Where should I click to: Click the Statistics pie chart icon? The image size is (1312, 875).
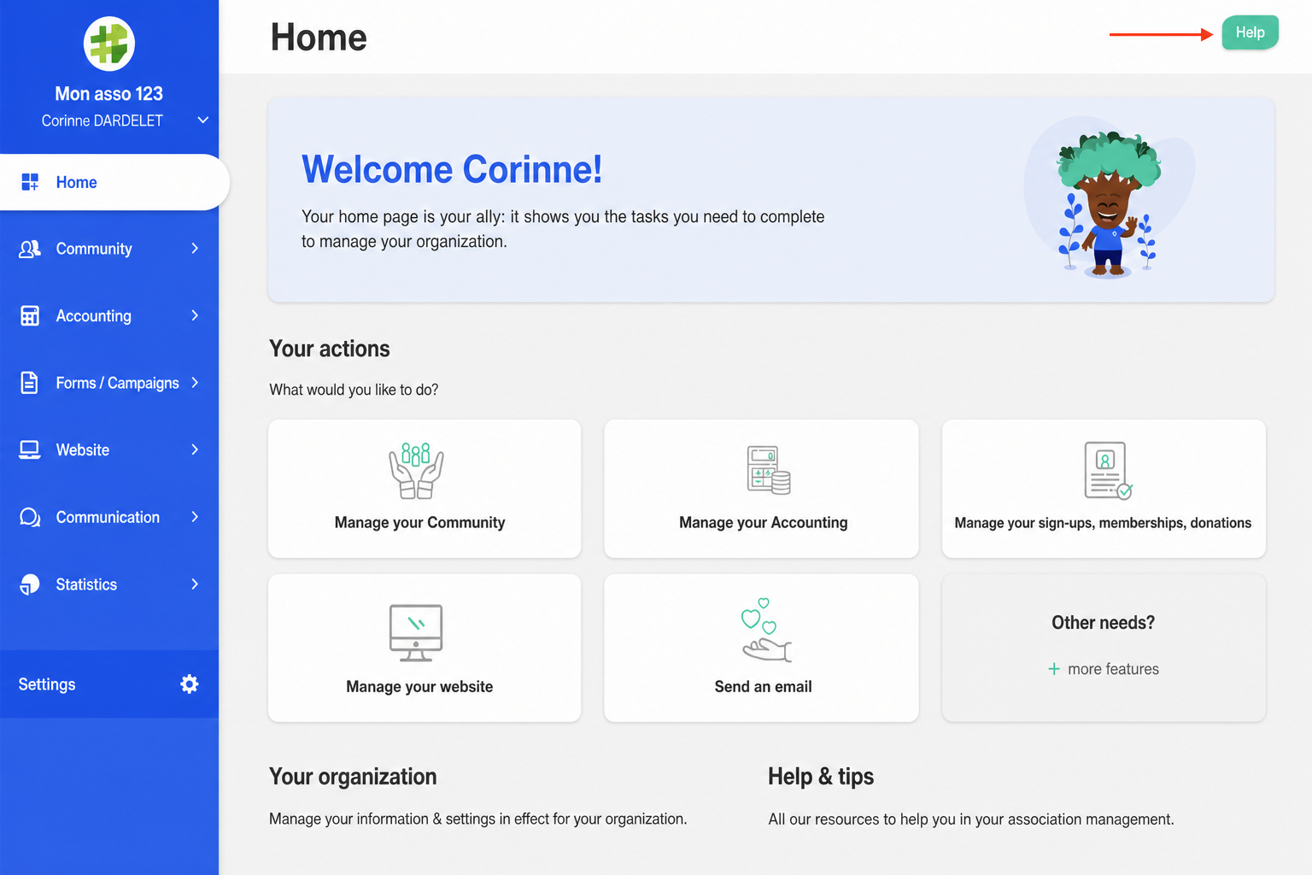(30, 584)
